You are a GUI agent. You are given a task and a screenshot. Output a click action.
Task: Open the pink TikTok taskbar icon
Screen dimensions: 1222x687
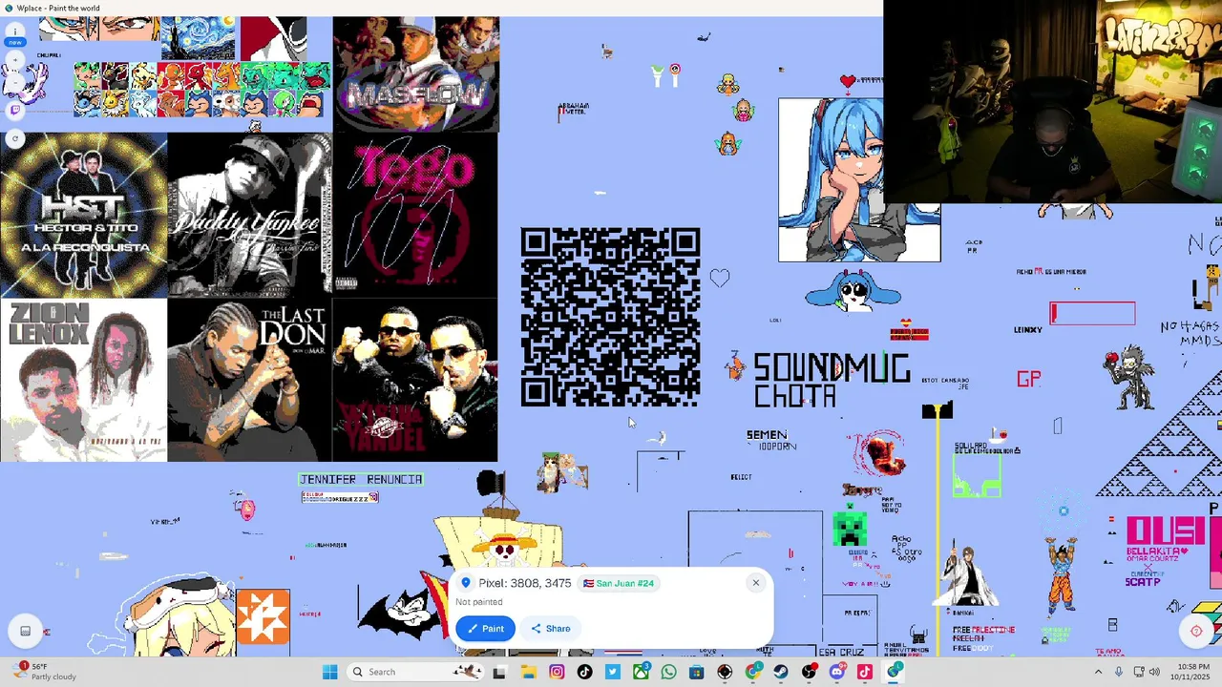pyautogui.click(x=865, y=672)
